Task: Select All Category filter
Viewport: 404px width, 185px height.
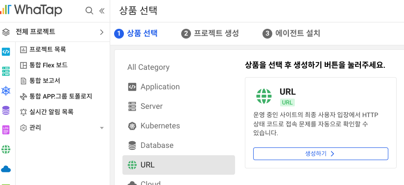Action: (148, 67)
